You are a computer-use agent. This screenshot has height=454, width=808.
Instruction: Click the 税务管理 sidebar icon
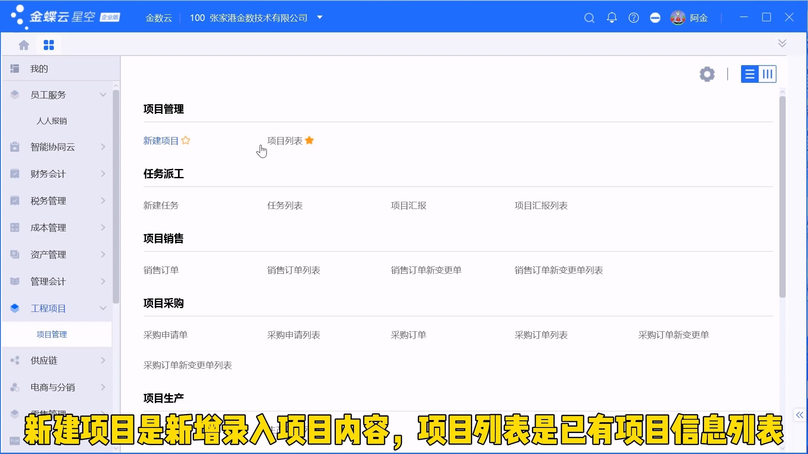tap(15, 201)
